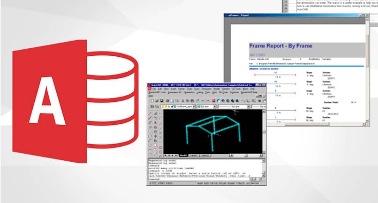
Task: Click the Undo arrow in AutoCAD toolbar
Action: point(203,101)
